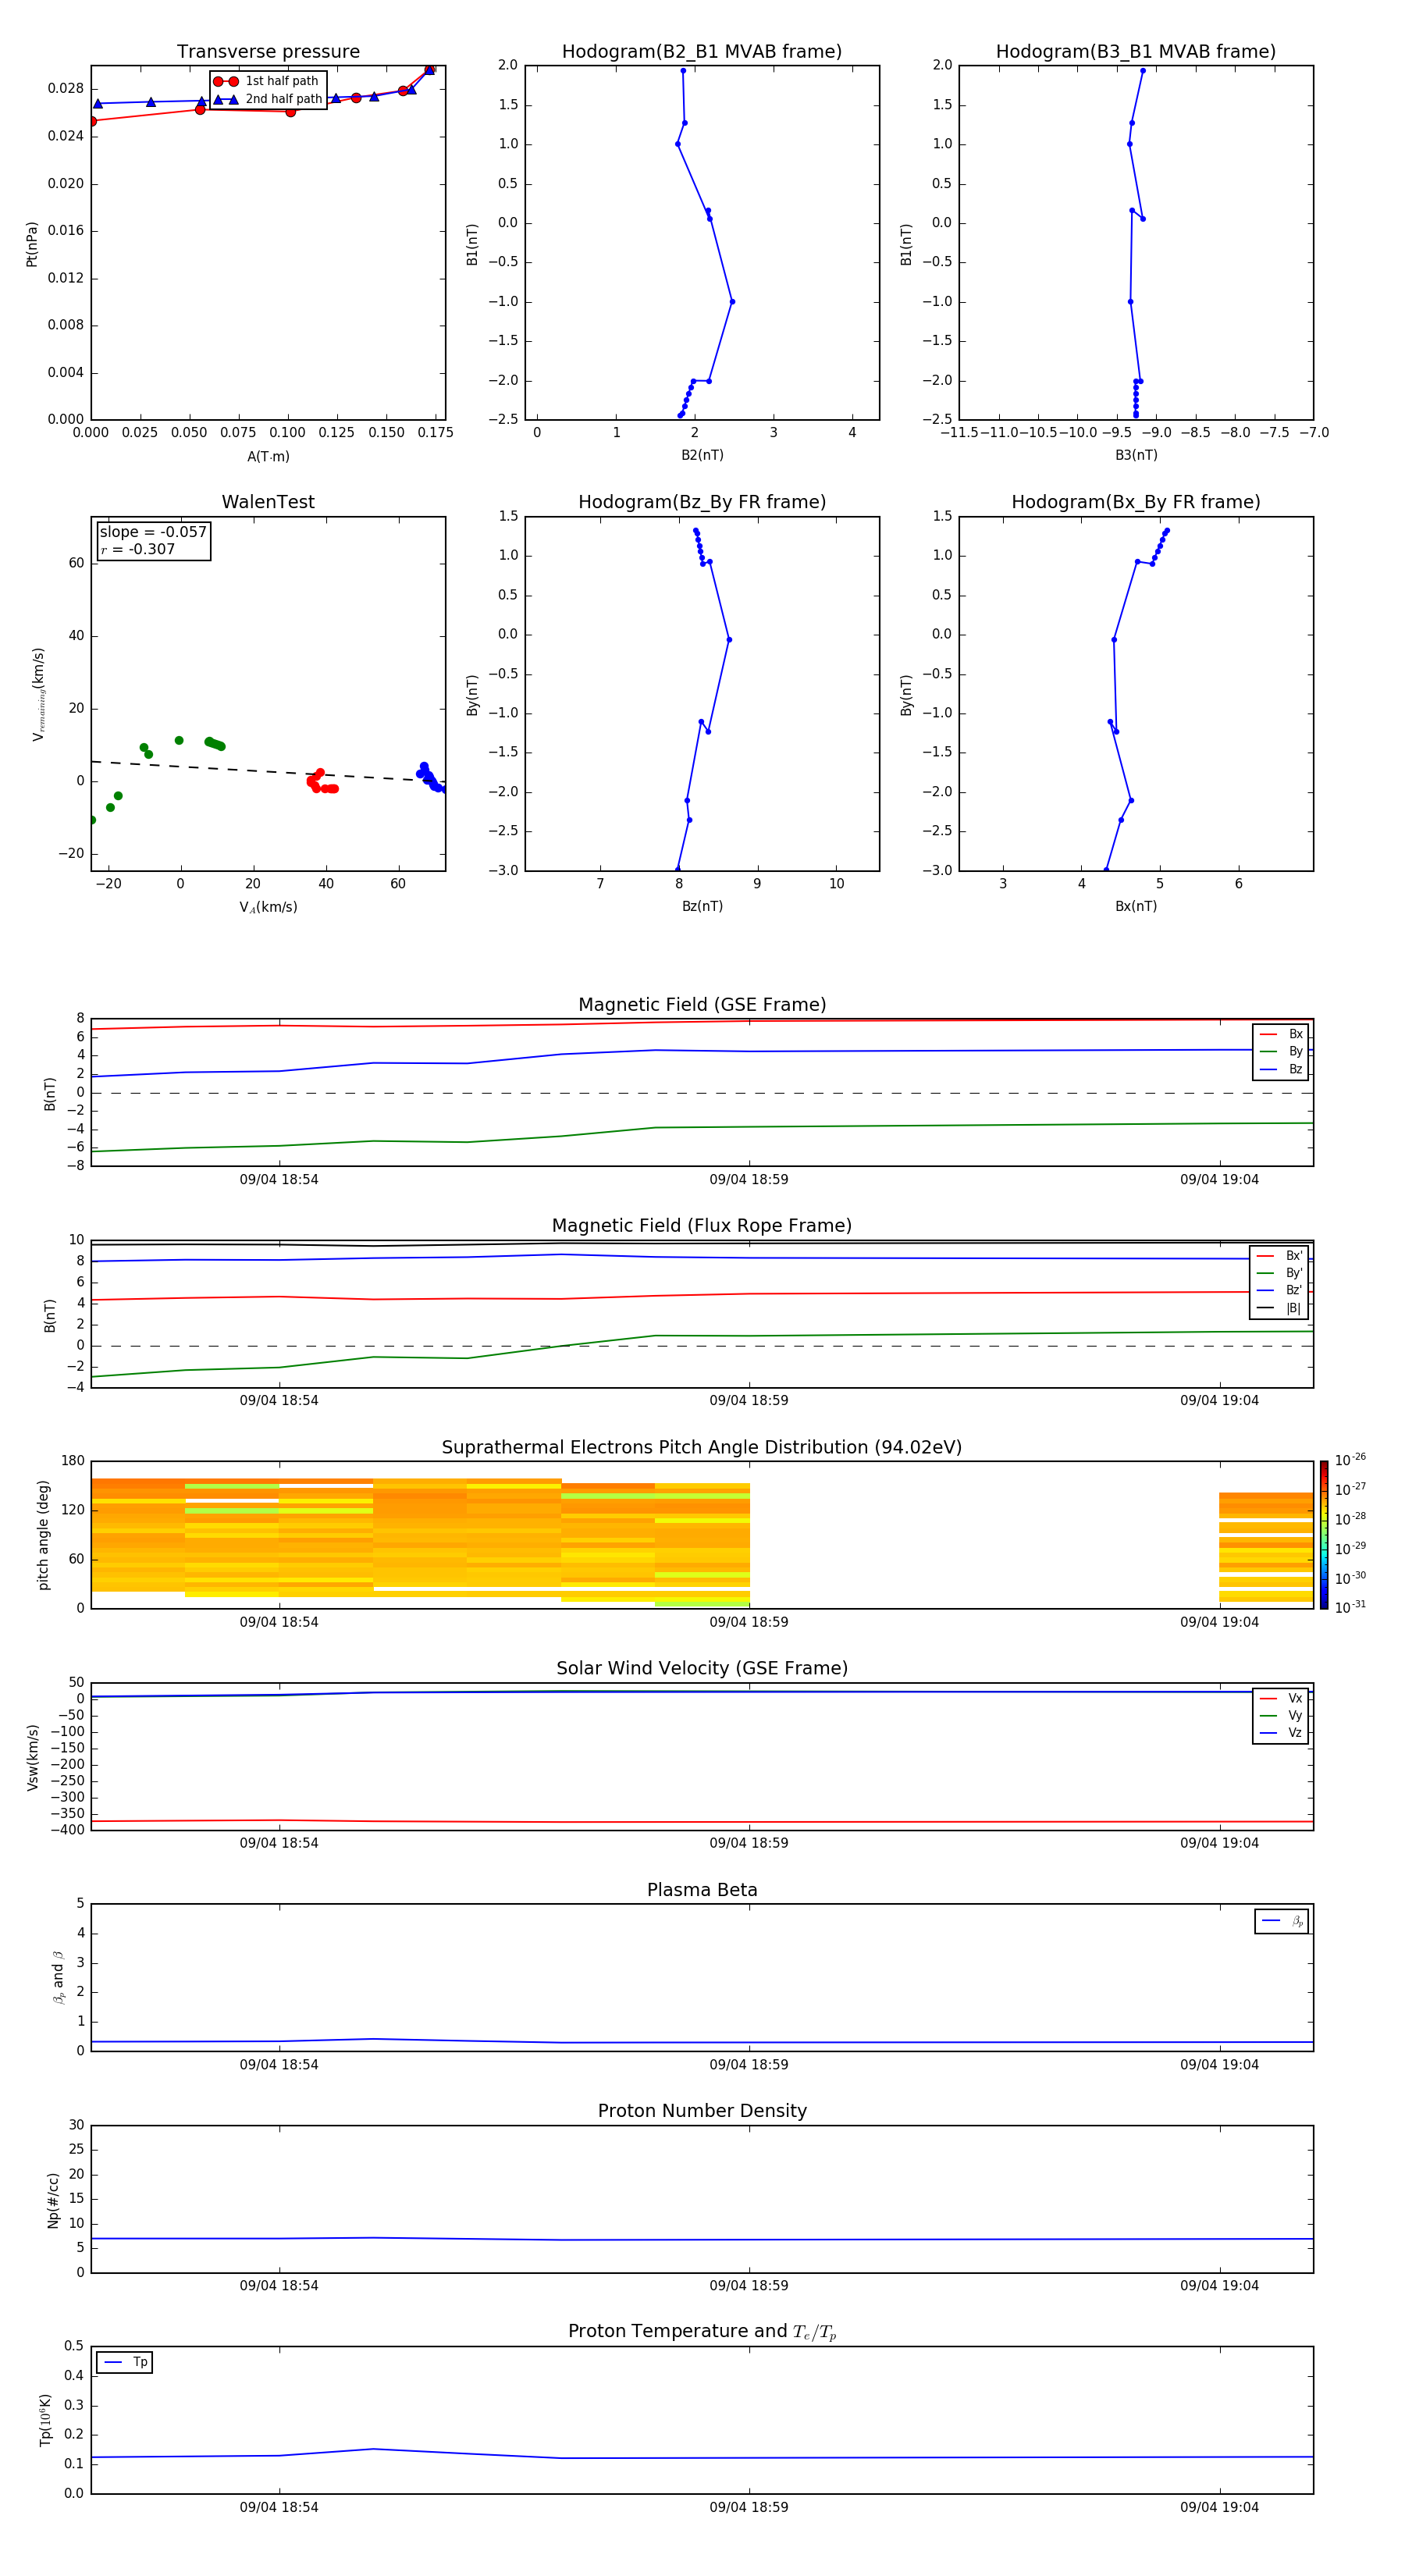1405x2576 pixels.
Task: Click the 'B2(nT)' x-axis label
Action: pos(702,455)
